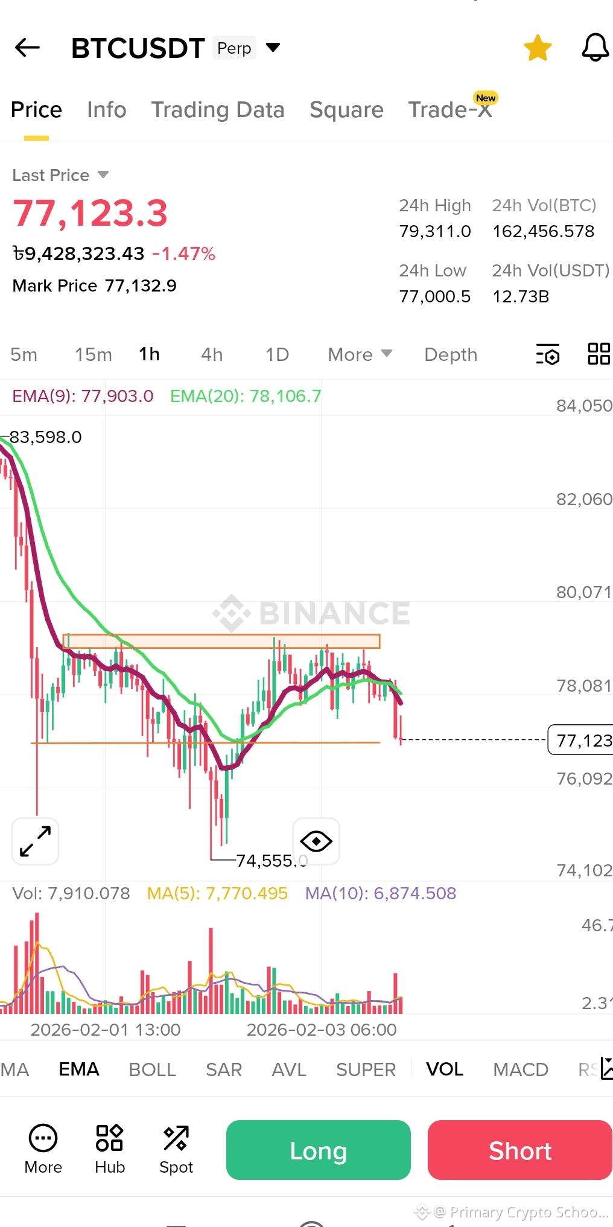The width and height of the screenshot is (613, 1227).
Task: Expand the chart to fullscreen
Action: 36,841
